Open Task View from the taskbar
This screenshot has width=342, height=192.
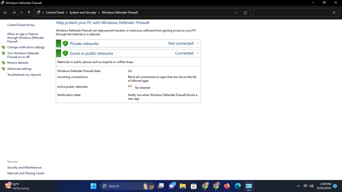(161, 186)
